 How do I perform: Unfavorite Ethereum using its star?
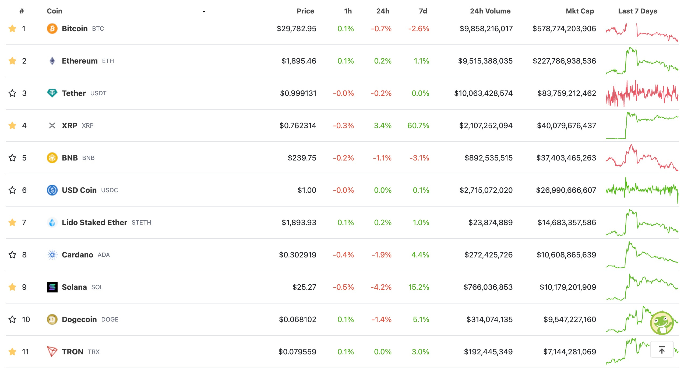[x=12, y=61]
